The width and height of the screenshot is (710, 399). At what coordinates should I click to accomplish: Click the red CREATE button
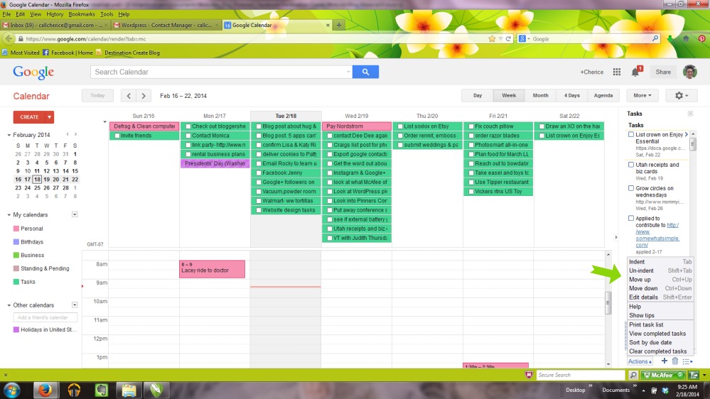tap(29, 117)
